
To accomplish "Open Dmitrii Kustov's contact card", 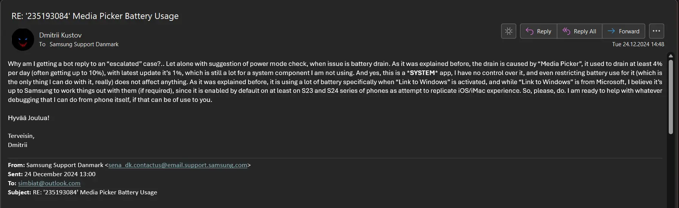I will click(x=60, y=35).
